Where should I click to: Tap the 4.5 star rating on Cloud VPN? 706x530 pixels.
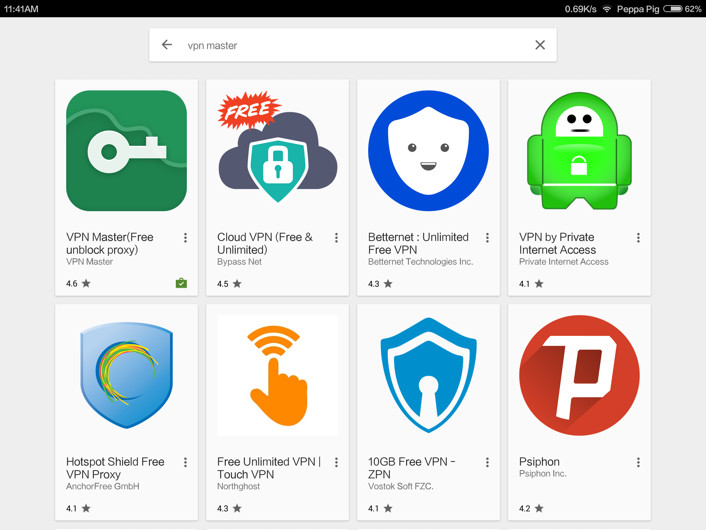(229, 284)
